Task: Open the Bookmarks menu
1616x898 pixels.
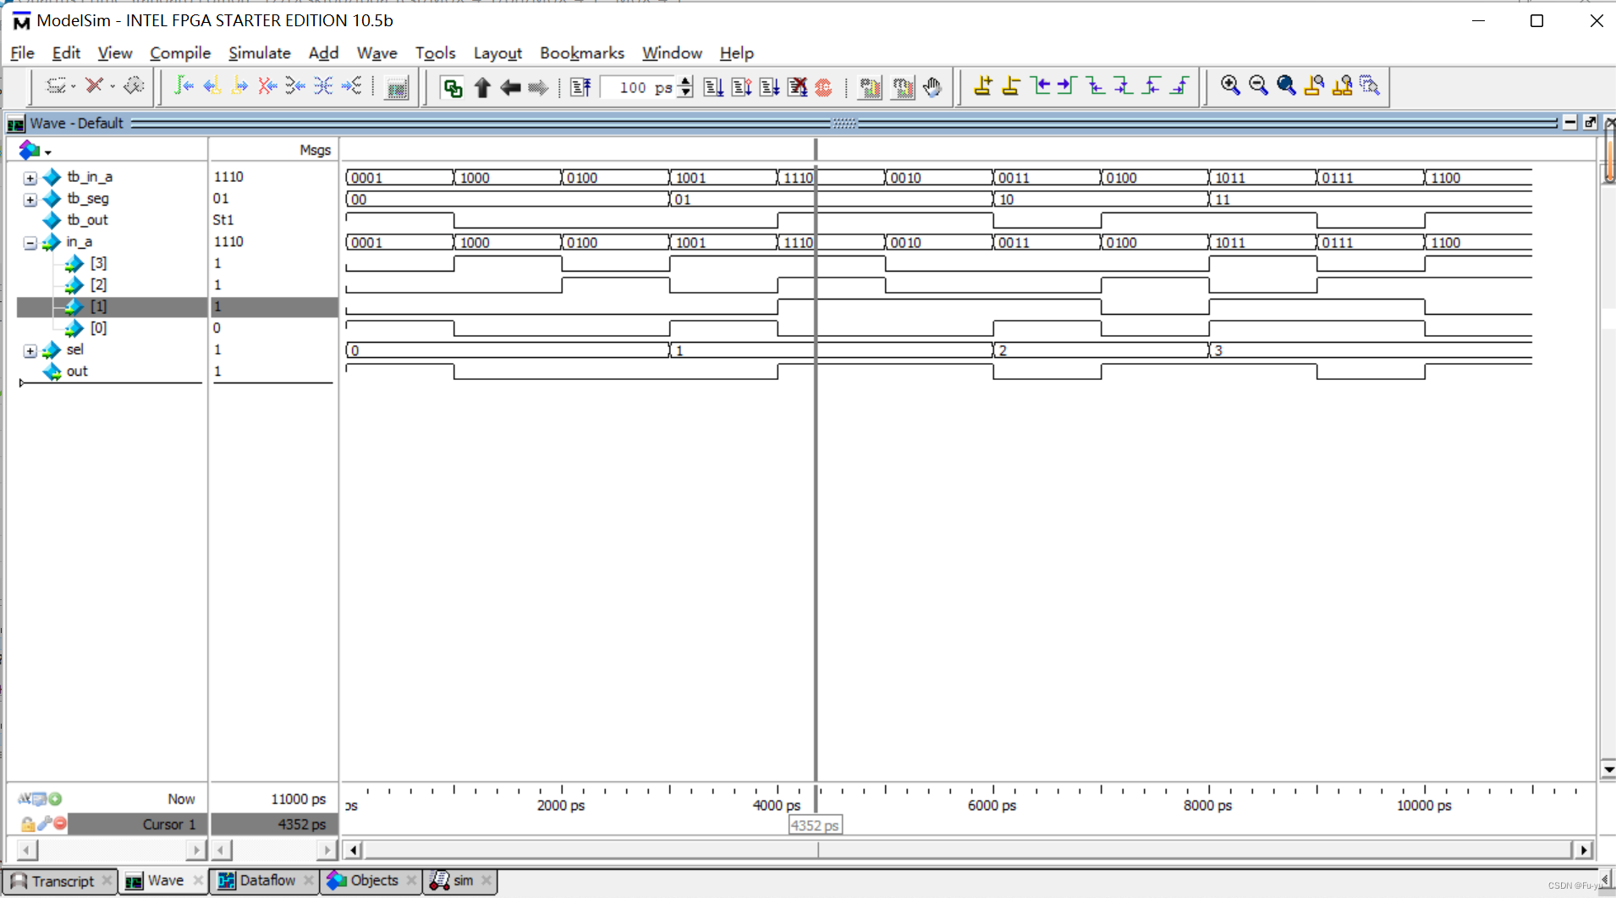Action: point(582,52)
